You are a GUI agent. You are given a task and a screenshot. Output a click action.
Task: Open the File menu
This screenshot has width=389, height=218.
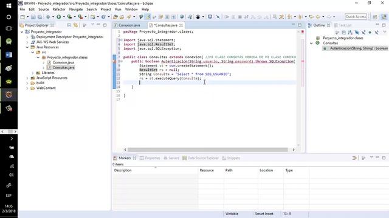[22, 10]
